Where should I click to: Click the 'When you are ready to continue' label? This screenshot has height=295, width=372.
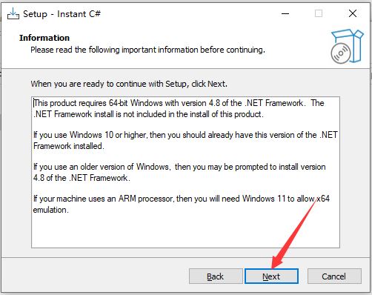coord(129,84)
